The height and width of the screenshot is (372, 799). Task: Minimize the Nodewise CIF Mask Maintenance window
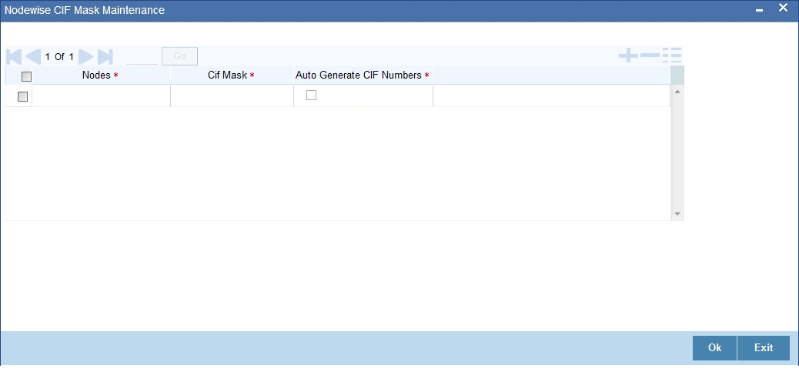[759, 11]
